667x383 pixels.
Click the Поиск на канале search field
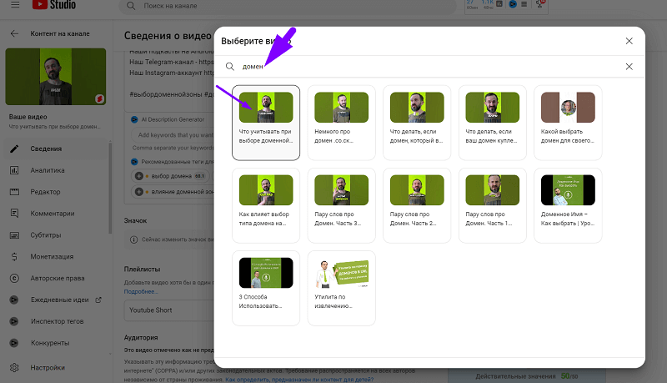tap(288, 6)
